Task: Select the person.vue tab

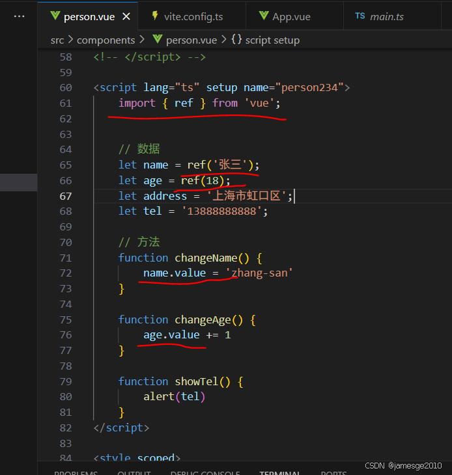Action: 88,16
